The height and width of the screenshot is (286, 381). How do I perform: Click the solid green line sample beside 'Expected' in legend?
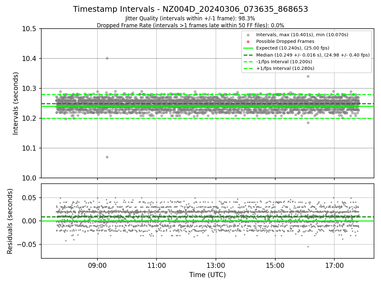point(248,48)
